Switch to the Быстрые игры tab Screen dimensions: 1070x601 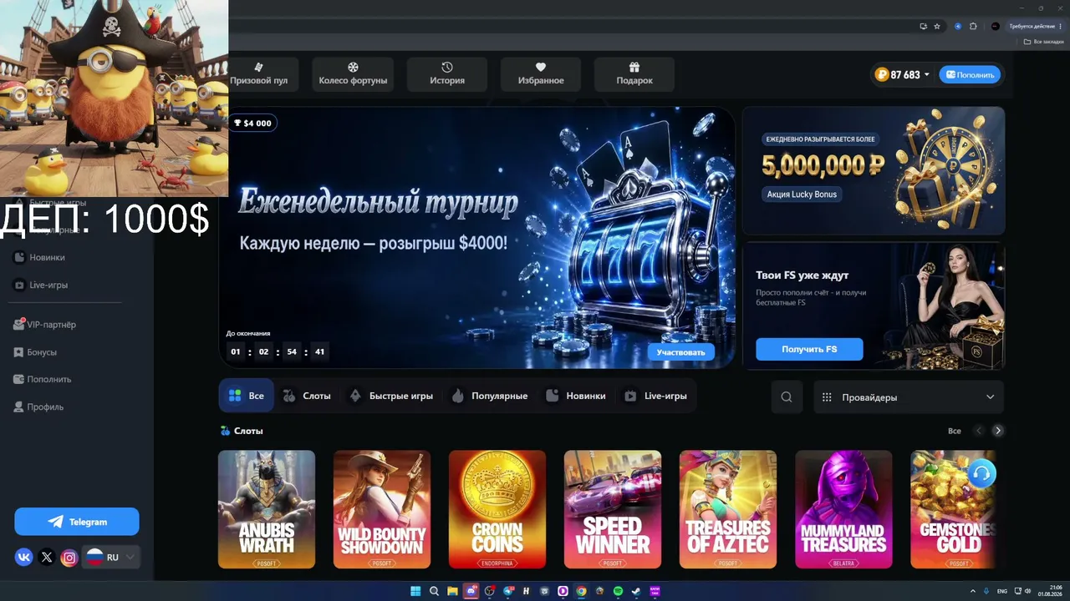(x=391, y=396)
